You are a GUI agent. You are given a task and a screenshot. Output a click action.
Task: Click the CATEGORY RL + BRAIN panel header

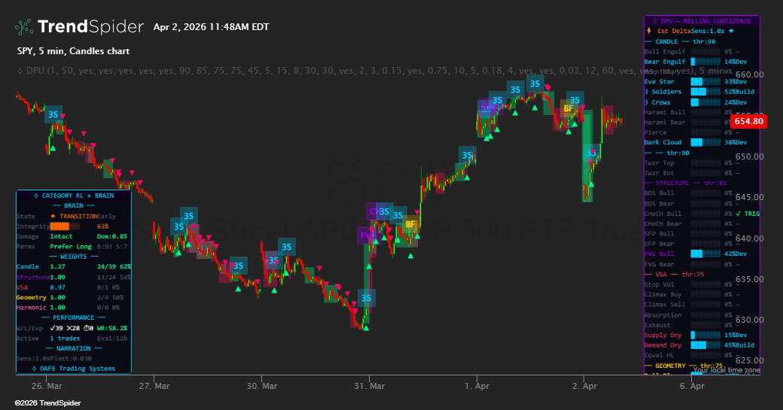click(x=74, y=196)
